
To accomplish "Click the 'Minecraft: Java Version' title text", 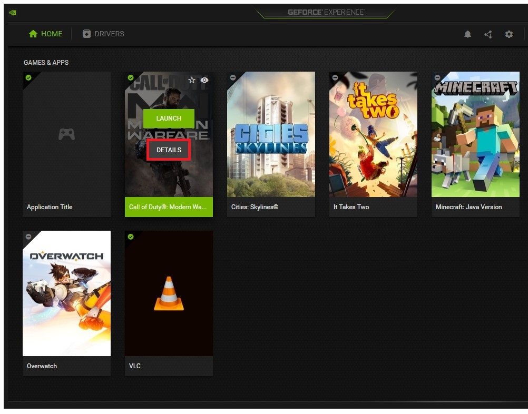I will click(x=469, y=207).
